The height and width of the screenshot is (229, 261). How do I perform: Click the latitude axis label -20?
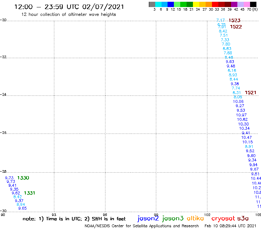(3, 20)
